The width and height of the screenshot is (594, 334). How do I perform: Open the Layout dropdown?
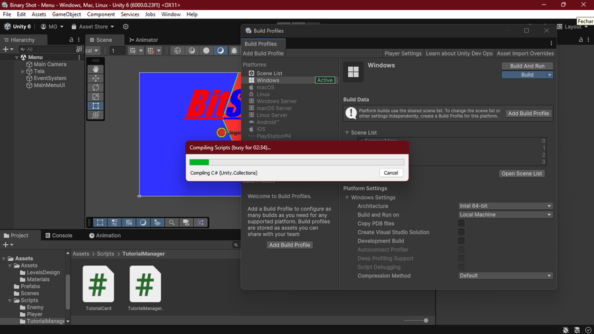[573, 26]
